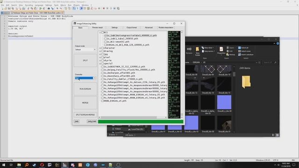Switch to the Preview result tab
The width and height of the screenshot is (299, 168).
click(97, 28)
